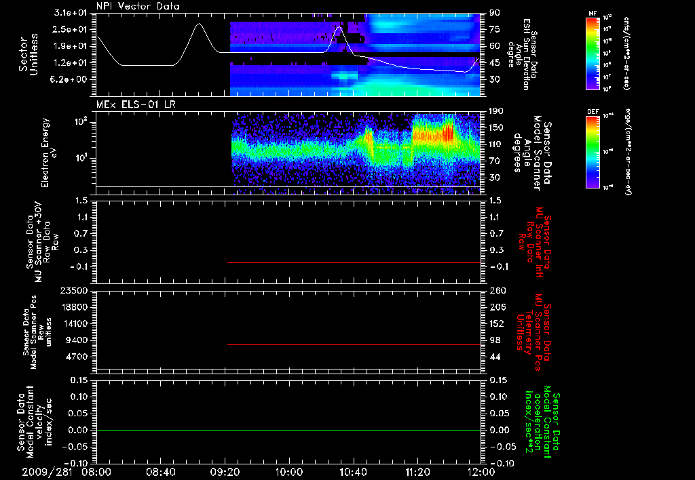Screen dimensions: 695x480
Task: Select the DEF label above the color bar
Action: (593, 112)
